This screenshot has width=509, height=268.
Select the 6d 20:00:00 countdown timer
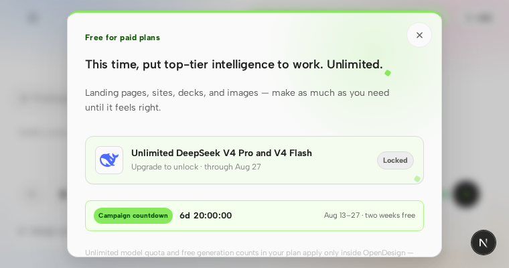206,216
